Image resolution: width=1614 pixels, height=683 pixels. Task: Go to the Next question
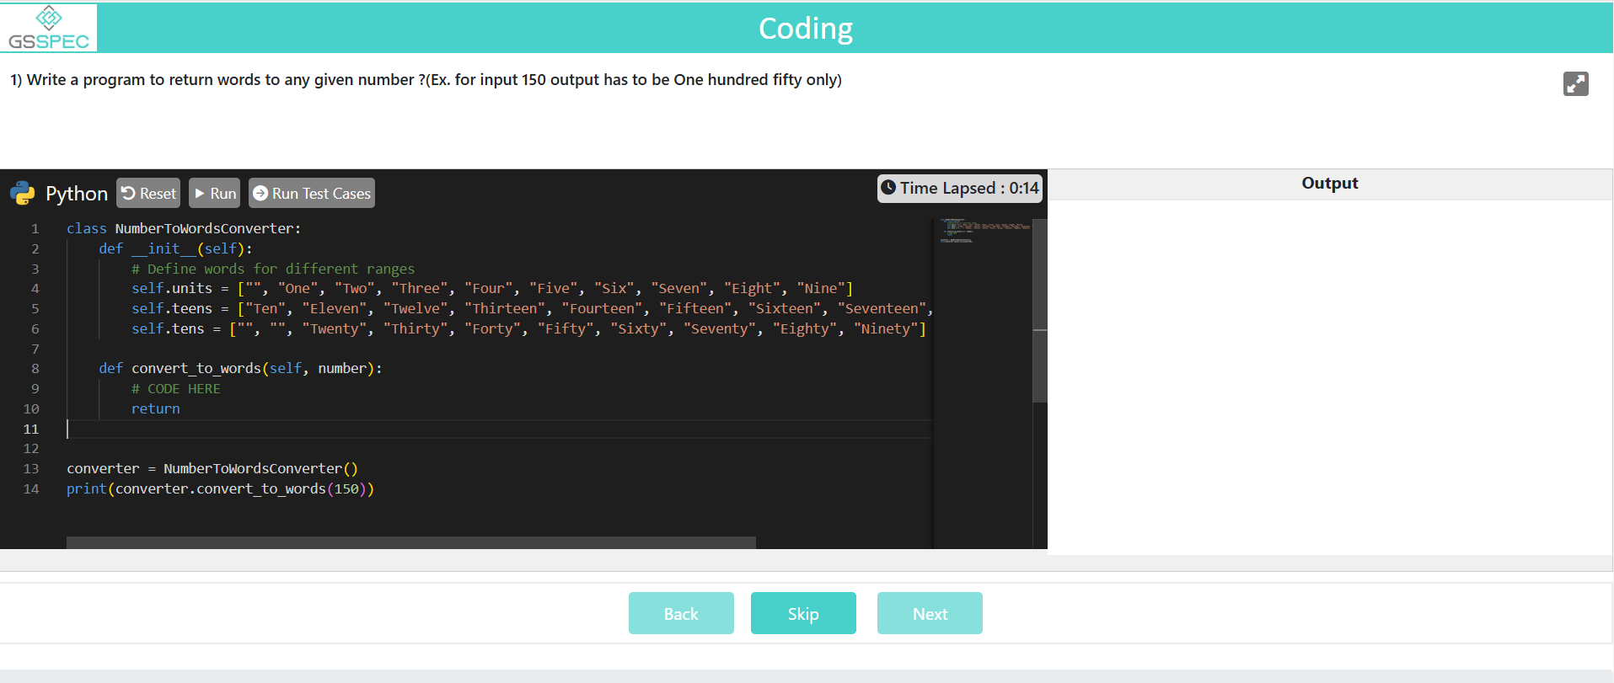(930, 613)
